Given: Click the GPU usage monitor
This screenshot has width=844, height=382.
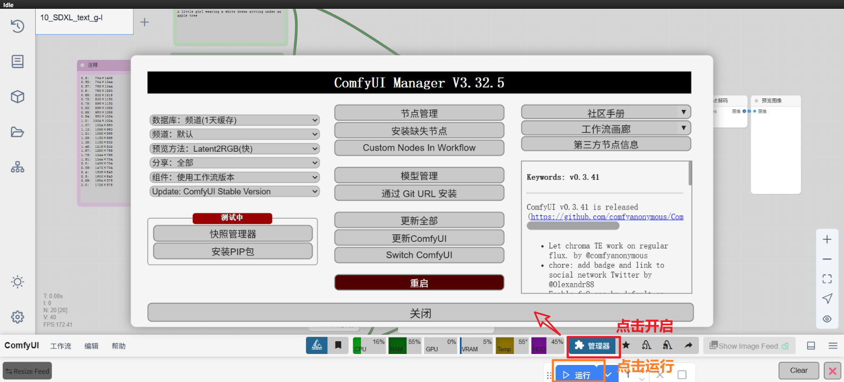Looking at the screenshot, I should point(440,345).
